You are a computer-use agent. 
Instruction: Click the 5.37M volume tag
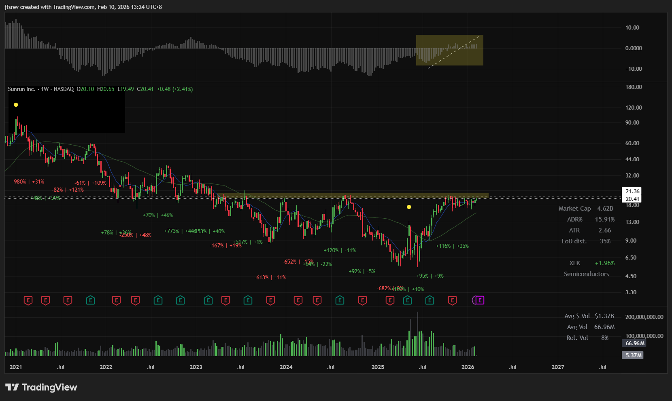click(x=633, y=355)
